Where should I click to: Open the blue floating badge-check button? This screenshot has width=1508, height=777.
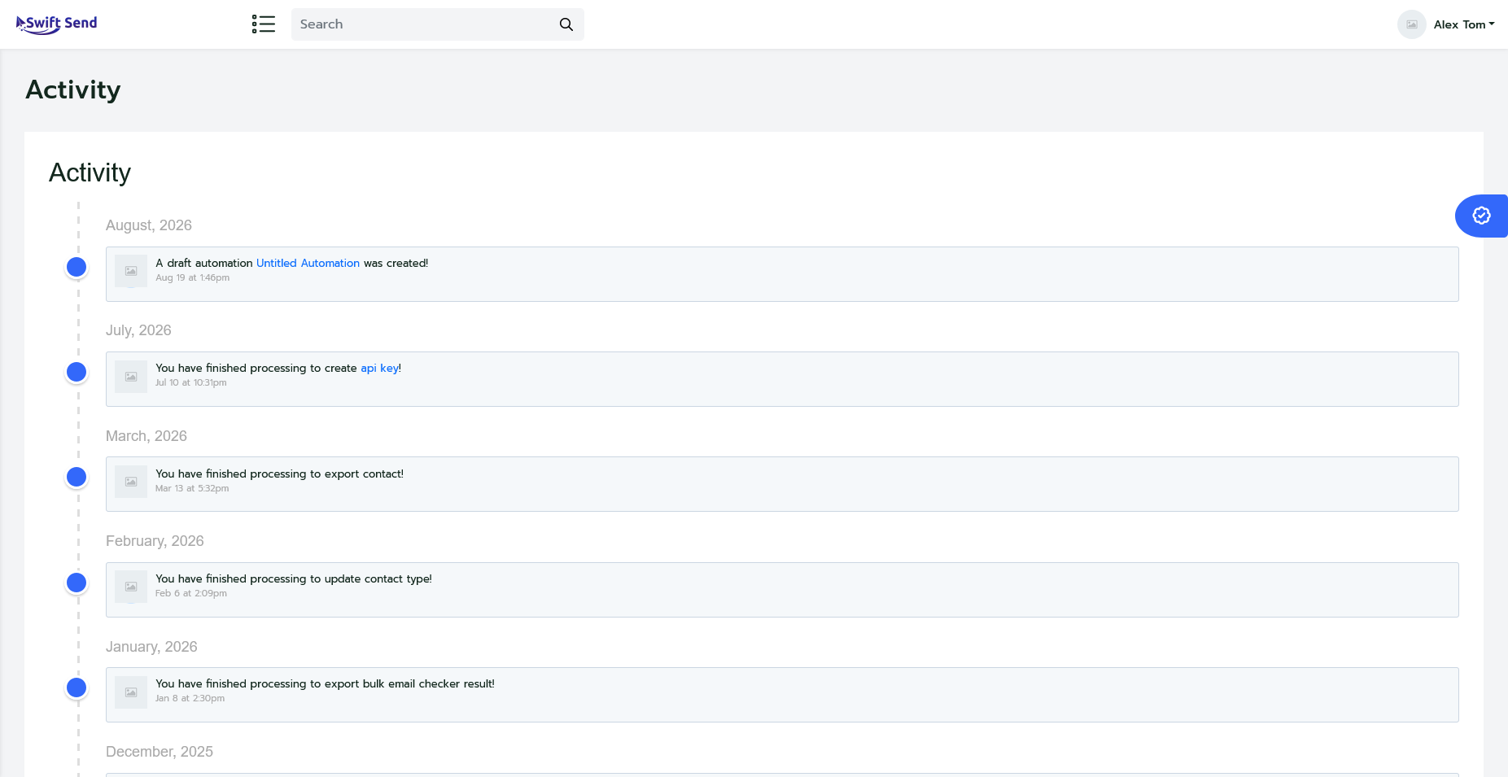[x=1481, y=216]
